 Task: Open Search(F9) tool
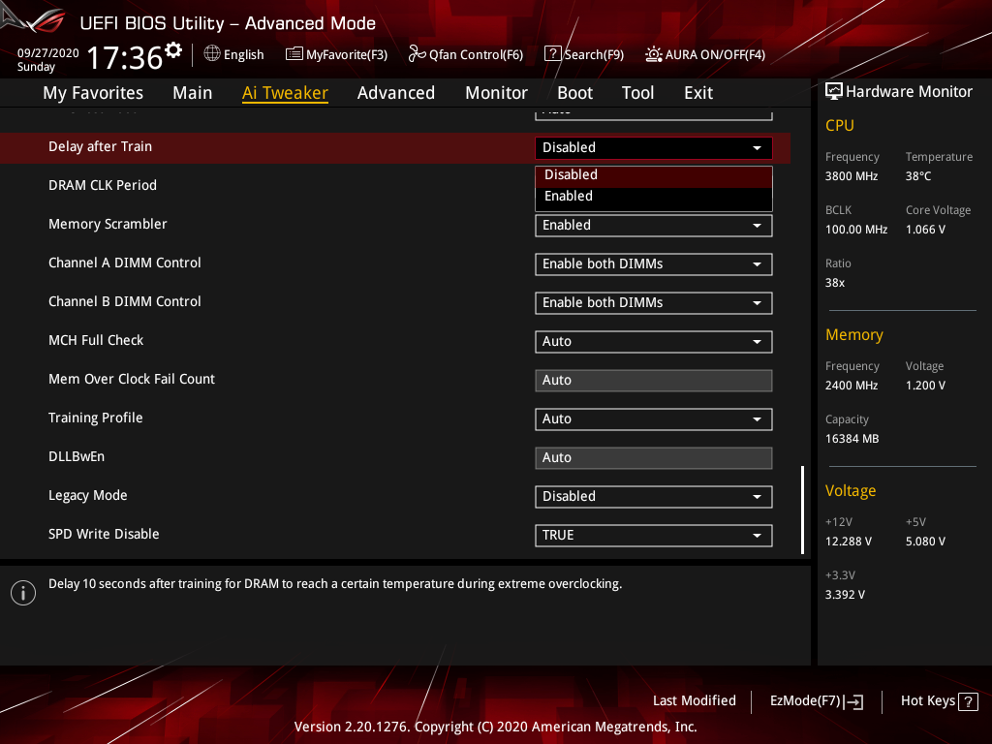tap(584, 54)
